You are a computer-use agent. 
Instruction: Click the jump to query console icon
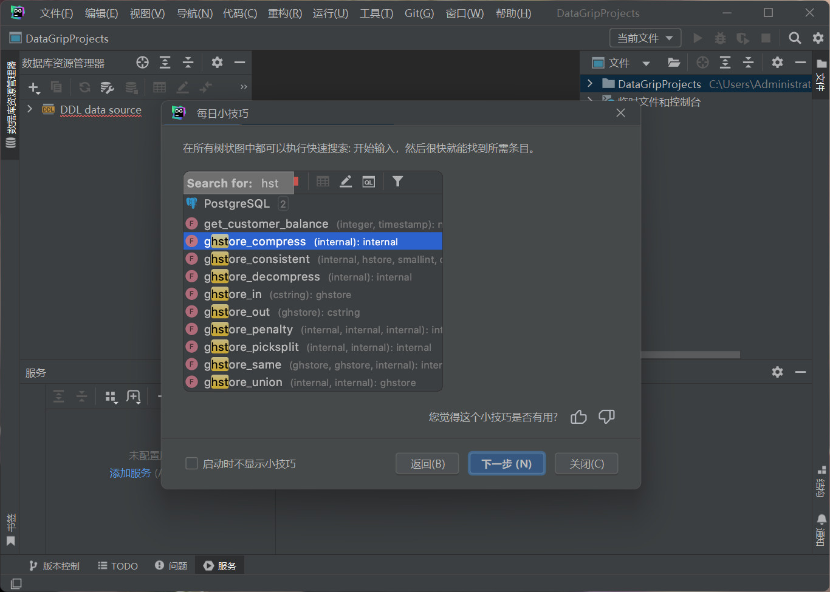tap(205, 87)
